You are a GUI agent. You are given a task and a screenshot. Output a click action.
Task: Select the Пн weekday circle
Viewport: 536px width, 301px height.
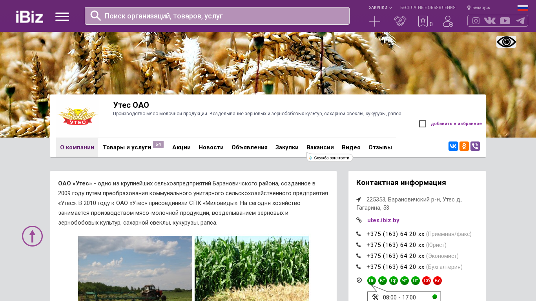[x=372, y=281]
